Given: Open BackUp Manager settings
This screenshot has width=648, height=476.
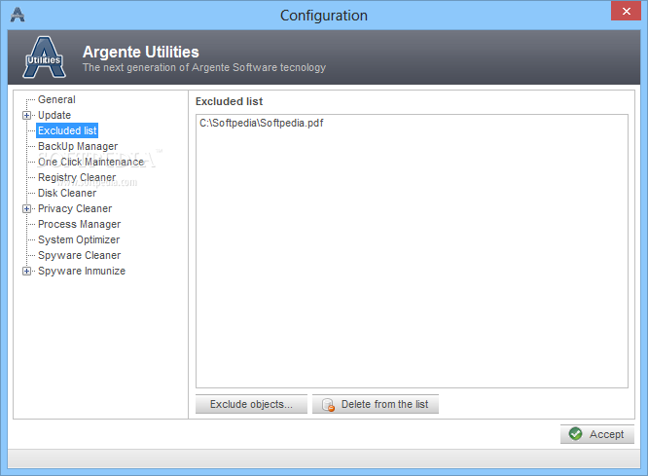Looking at the screenshot, I should coord(78,146).
